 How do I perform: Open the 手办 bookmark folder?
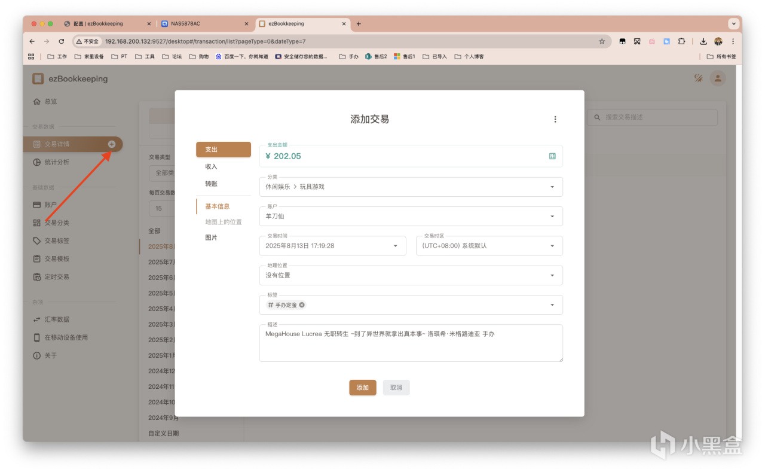(x=348, y=57)
